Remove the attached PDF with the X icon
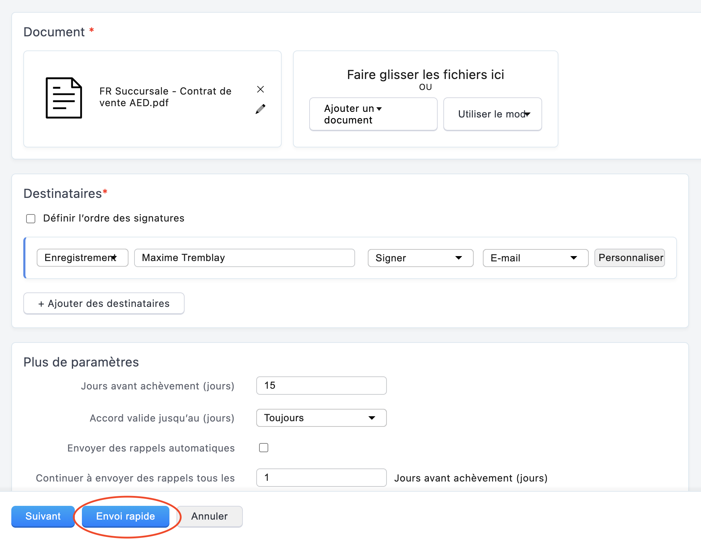The height and width of the screenshot is (539, 701). tap(260, 89)
